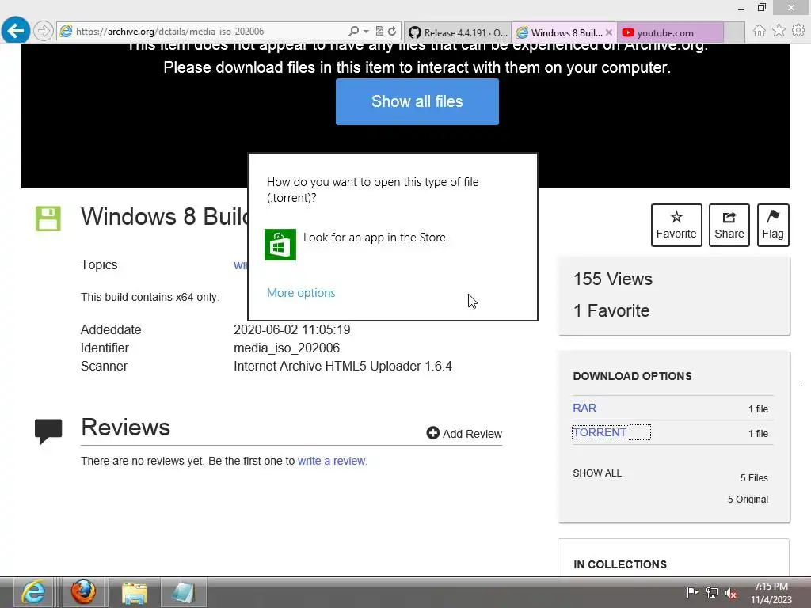Click the '2020-06-02 11:05:19' added date
This screenshot has width=811, height=608.
(x=291, y=330)
